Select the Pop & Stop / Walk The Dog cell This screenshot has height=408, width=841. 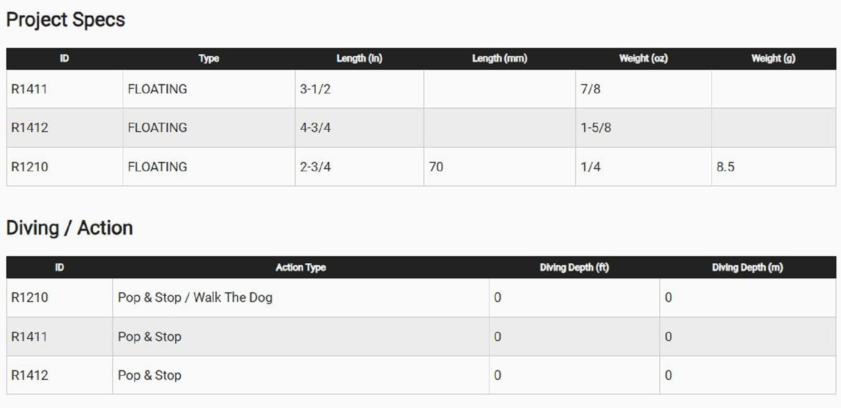195,298
